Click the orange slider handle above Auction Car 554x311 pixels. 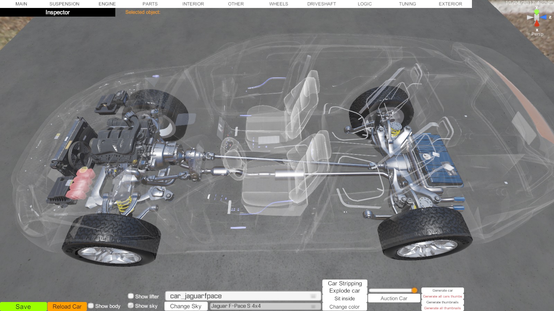click(x=414, y=290)
